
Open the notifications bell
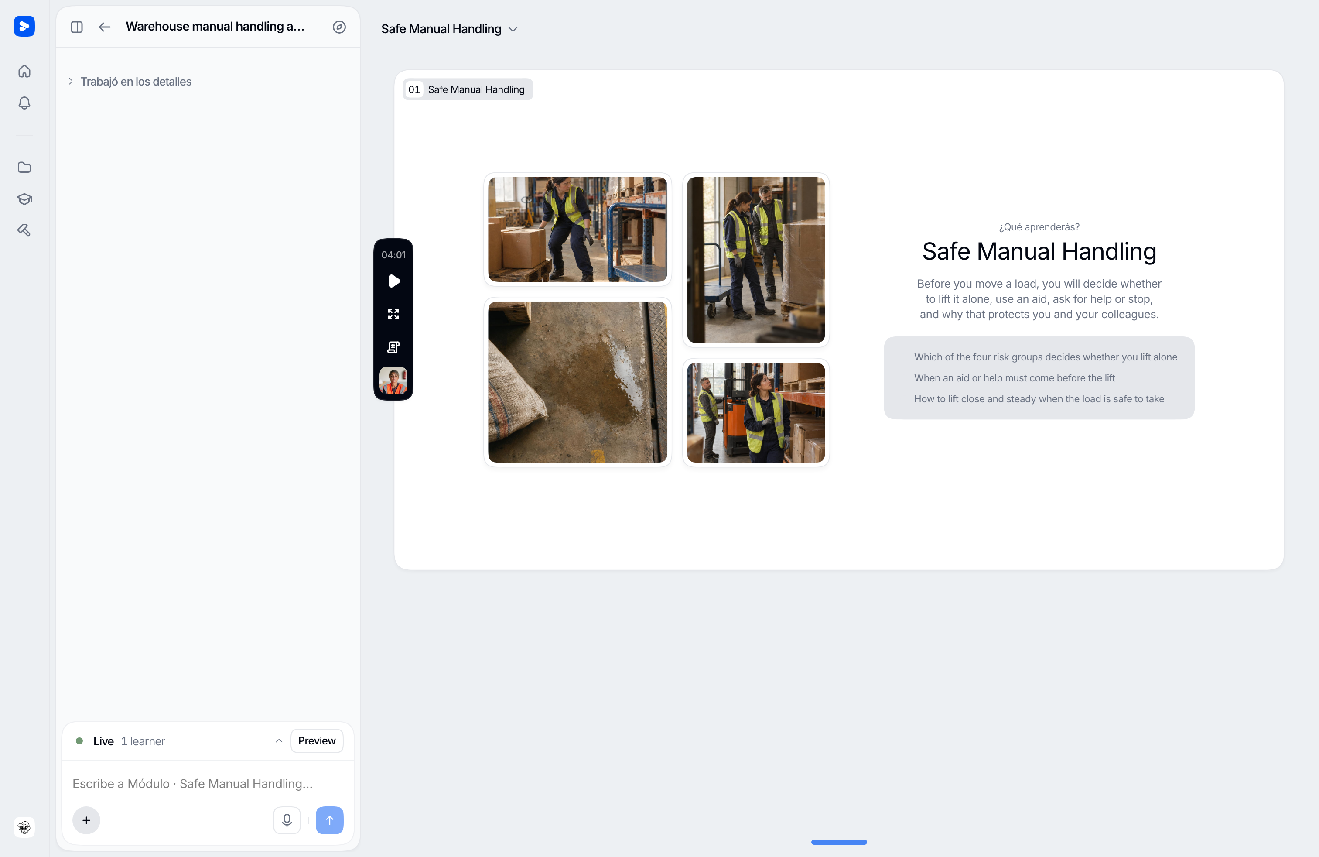pos(24,103)
